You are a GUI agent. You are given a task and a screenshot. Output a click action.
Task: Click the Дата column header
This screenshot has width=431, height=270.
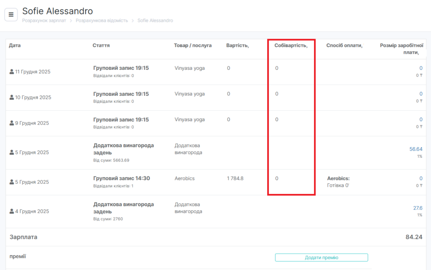tap(15, 45)
